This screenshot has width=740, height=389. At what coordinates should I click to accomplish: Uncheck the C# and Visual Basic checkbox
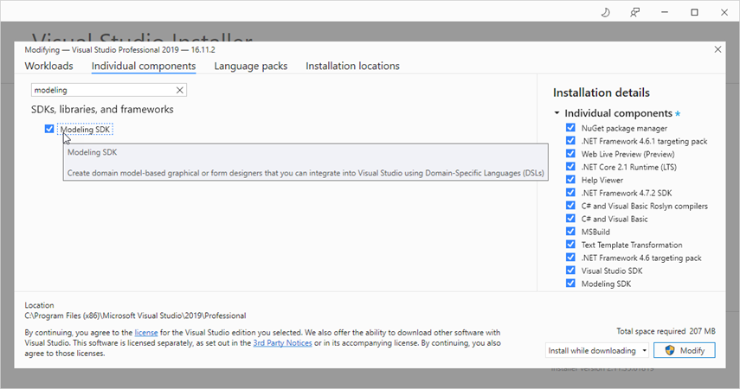(x=570, y=219)
